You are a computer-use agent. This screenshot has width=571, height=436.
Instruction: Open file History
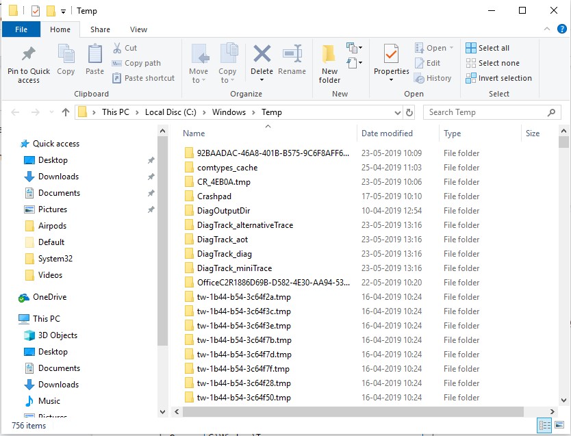click(433, 78)
